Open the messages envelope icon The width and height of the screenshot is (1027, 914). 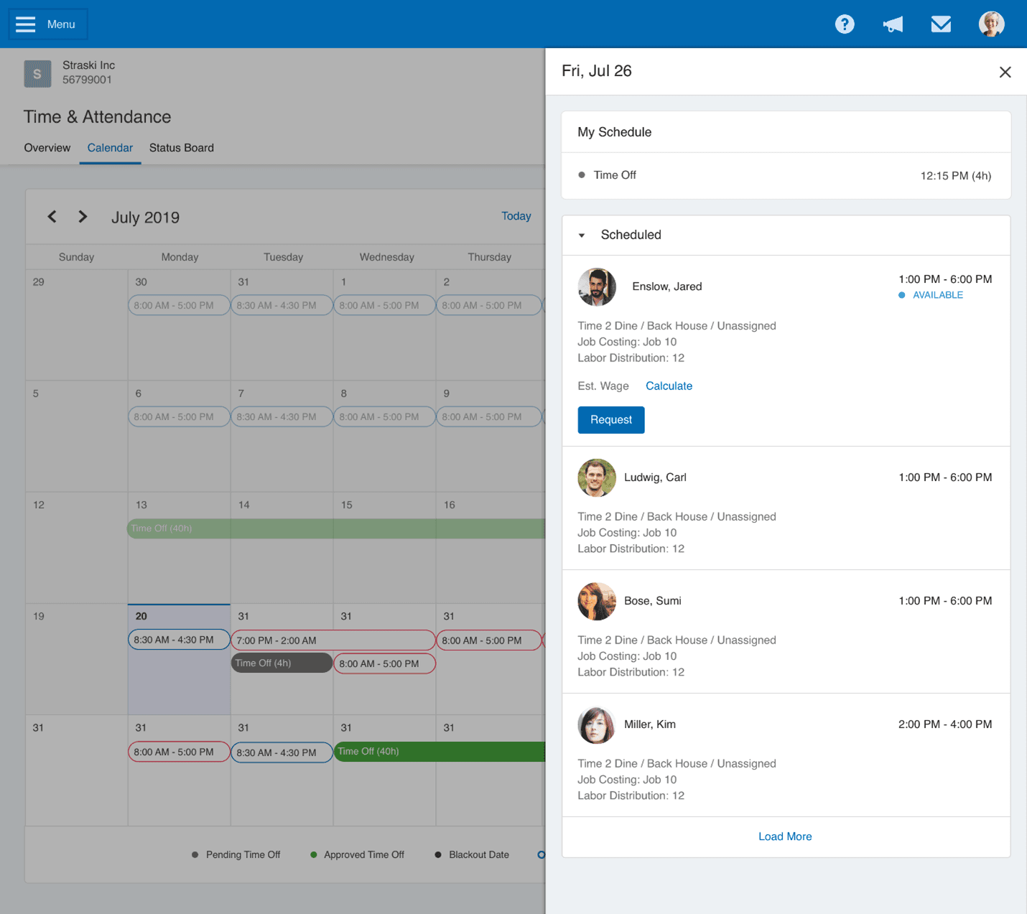click(941, 24)
